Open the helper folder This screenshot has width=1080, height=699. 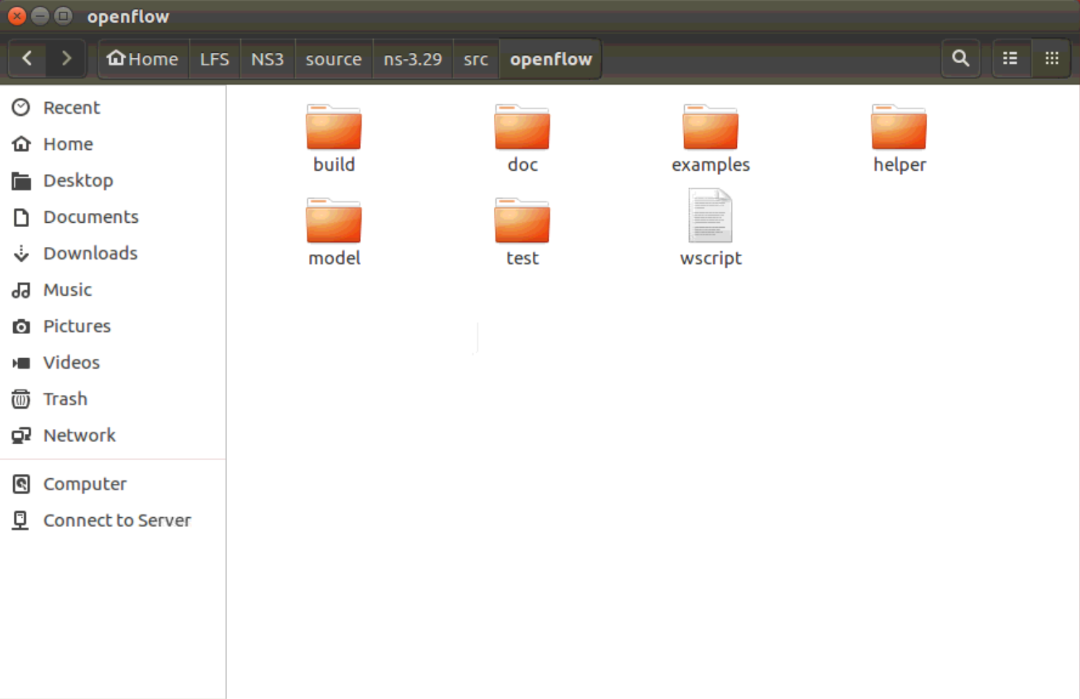coord(899,137)
